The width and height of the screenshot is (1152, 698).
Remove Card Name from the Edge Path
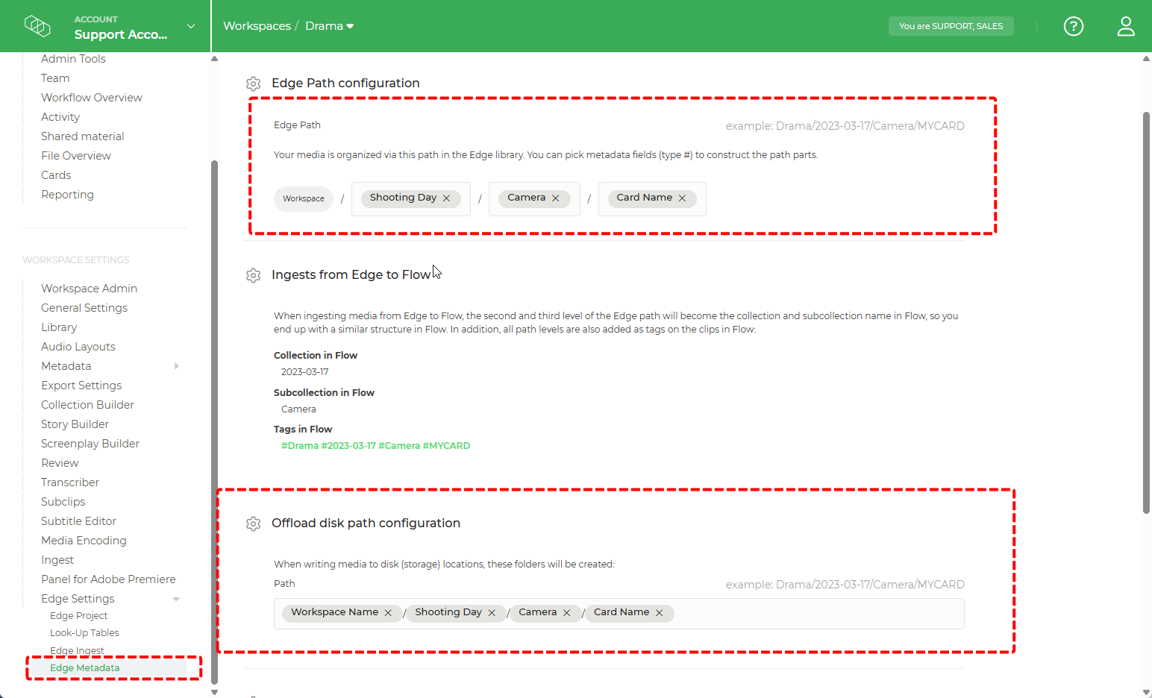[x=682, y=198]
